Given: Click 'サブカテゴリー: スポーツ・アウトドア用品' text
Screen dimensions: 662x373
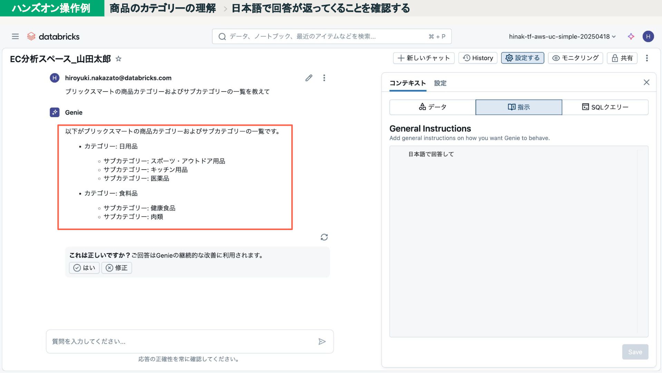Looking at the screenshot, I should coord(164,161).
